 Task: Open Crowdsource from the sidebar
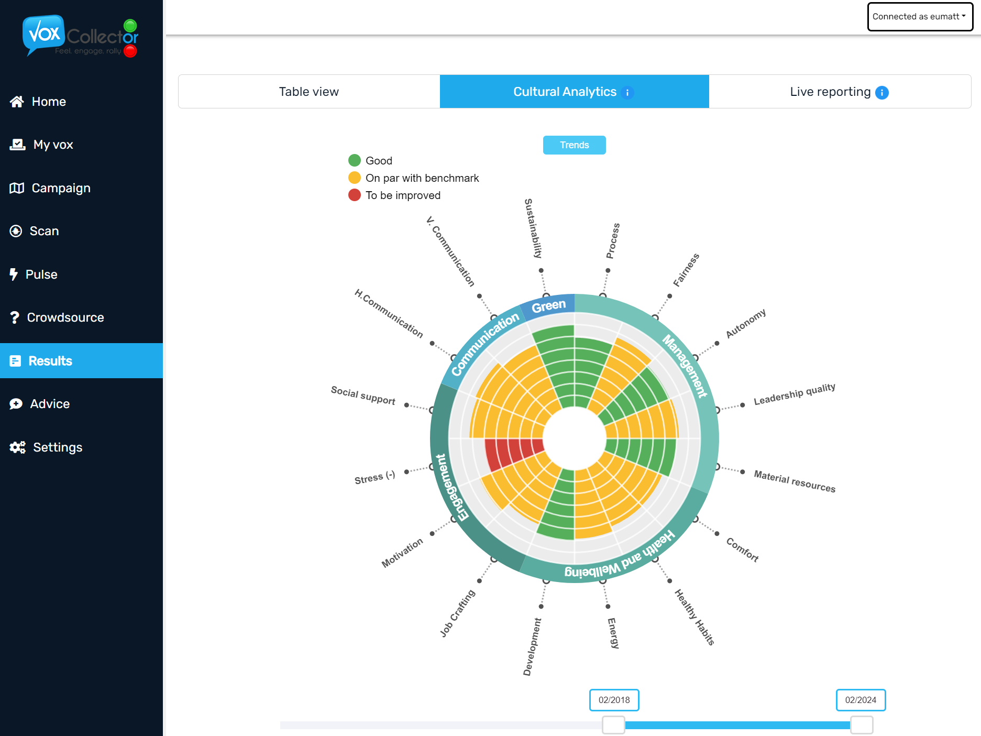click(x=81, y=317)
